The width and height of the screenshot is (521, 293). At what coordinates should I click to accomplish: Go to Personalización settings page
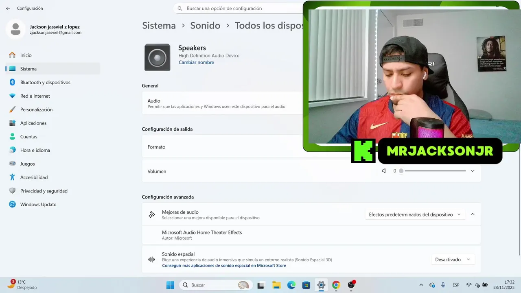(x=53, y=109)
